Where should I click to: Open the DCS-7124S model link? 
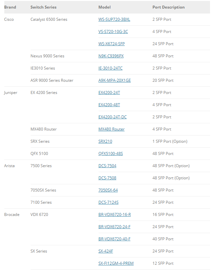tap(108, 202)
